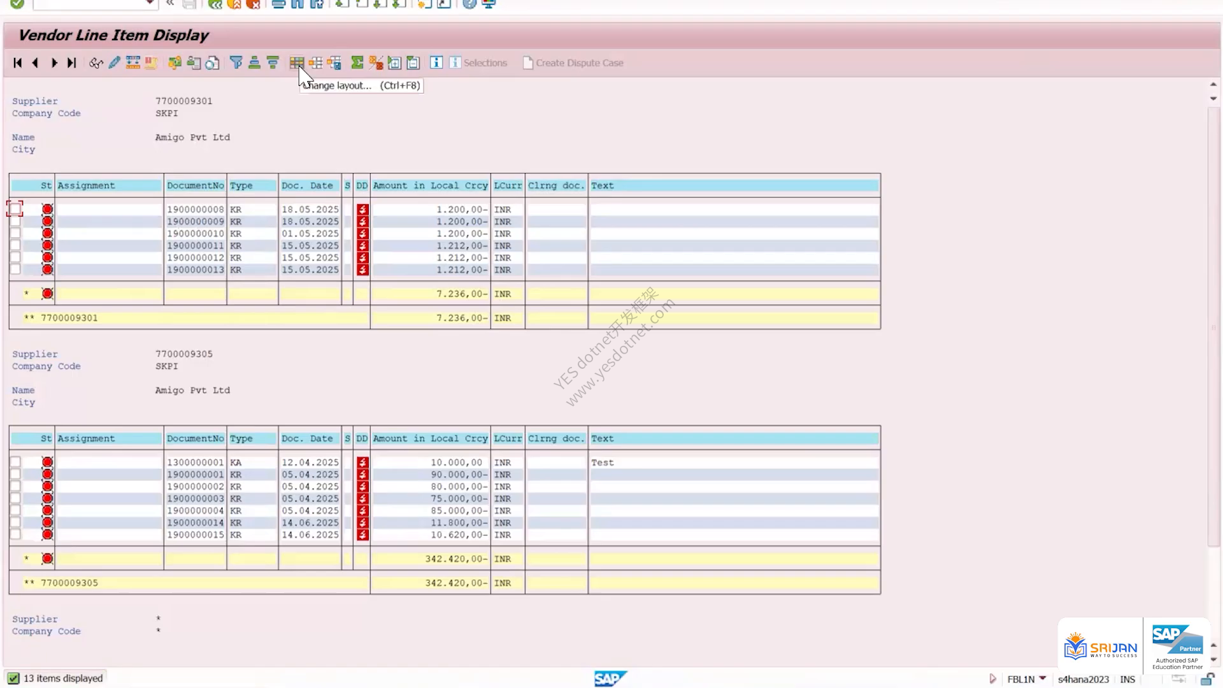
Task: Click the Selections toolbar button
Action: click(x=478, y=62)
